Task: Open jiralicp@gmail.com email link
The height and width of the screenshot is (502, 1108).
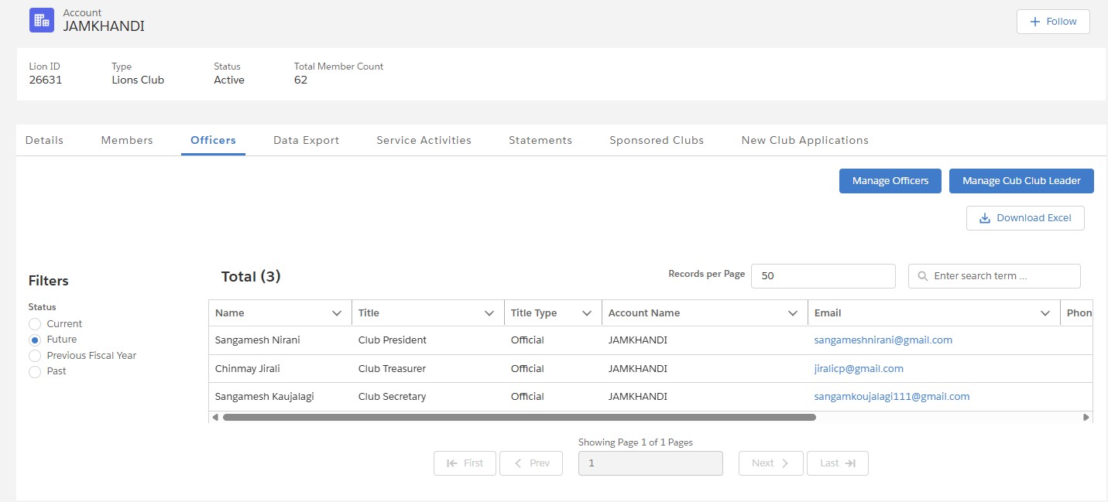Action: (x=859, y=368)
